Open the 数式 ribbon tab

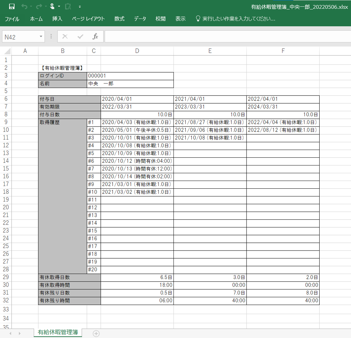click(x=119, y=19)
